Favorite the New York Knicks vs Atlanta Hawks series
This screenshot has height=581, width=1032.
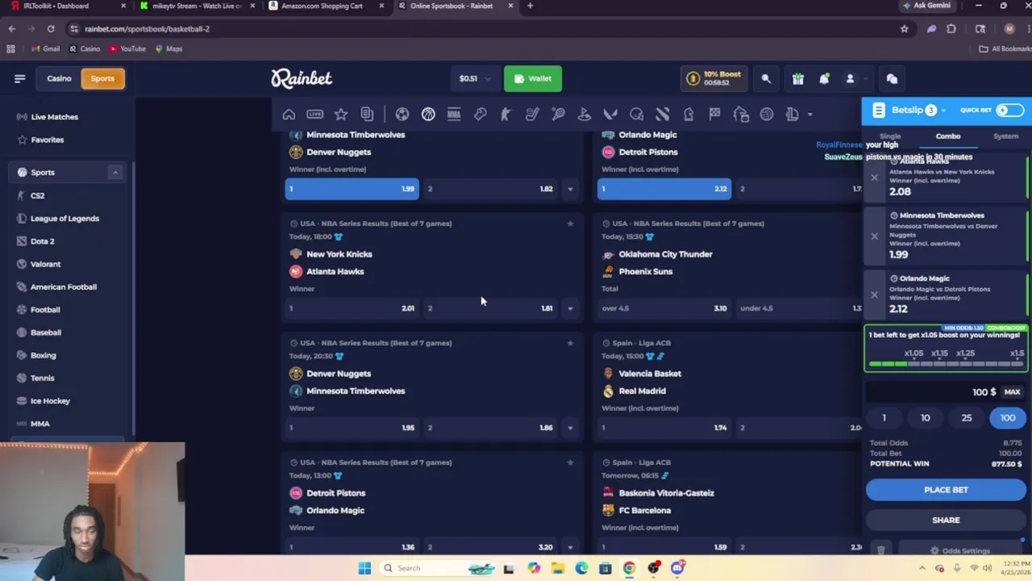coord(570,224)
